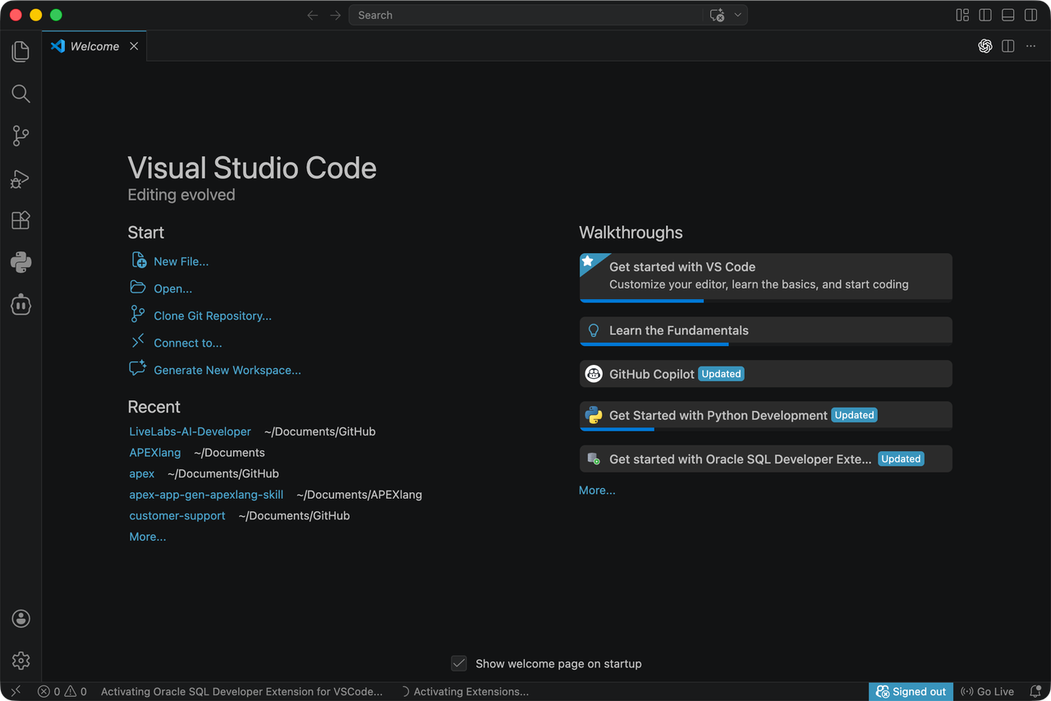1051x701 pixels.
Task: Click the ~/Documents/APEXlang path text
Action: (x=359, y=495)
